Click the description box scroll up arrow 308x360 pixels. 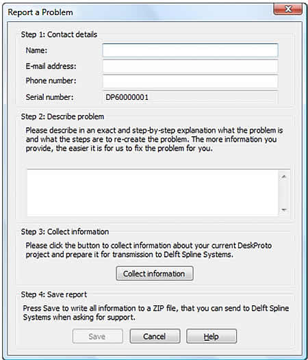coord(284,177)
